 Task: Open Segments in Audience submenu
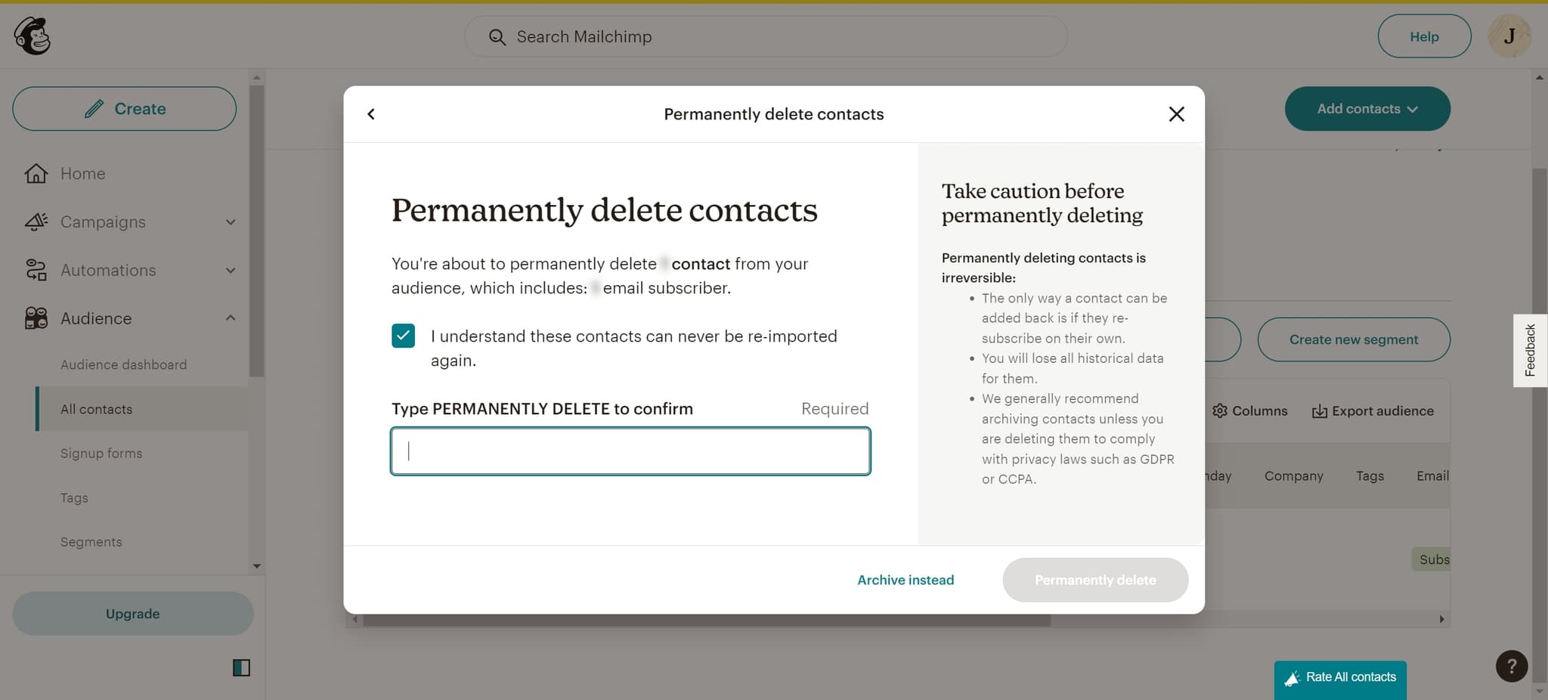[x=91, y=542]
